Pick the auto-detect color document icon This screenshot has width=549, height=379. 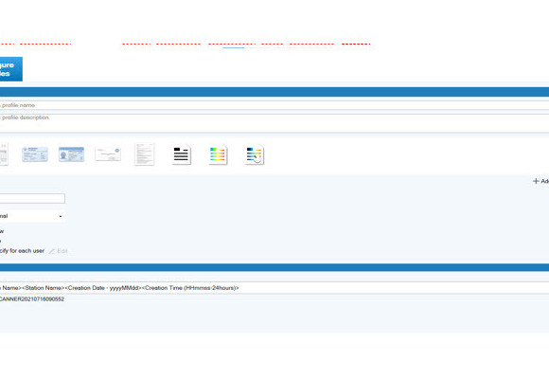coord(255,155)
